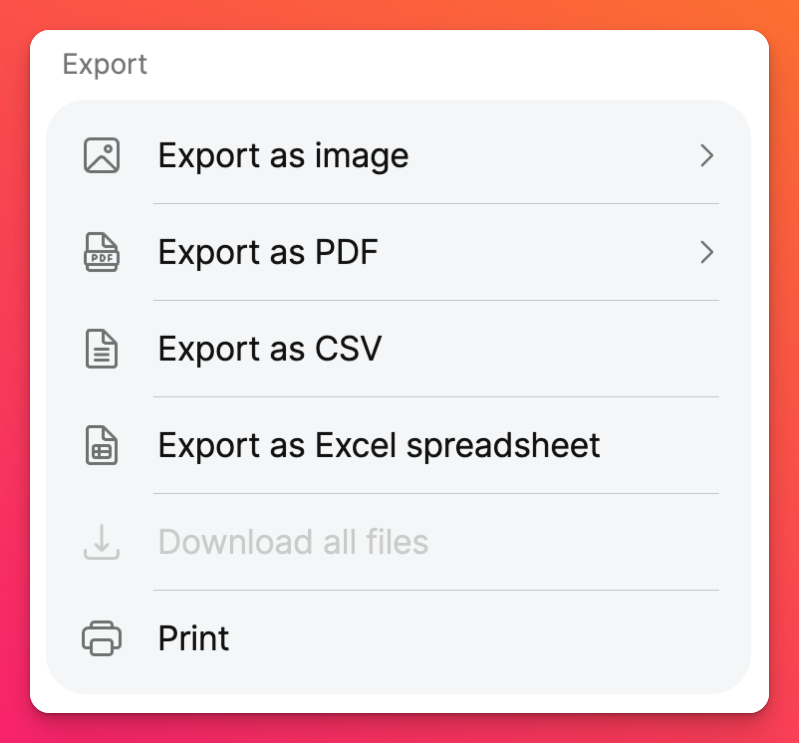Click the printer icon
799x743 pixels.
(x=102, y=638)
